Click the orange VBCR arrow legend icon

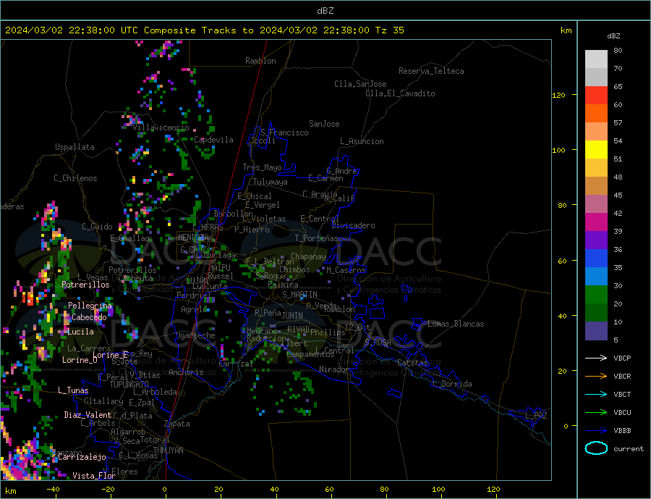(x=596, y=376)
